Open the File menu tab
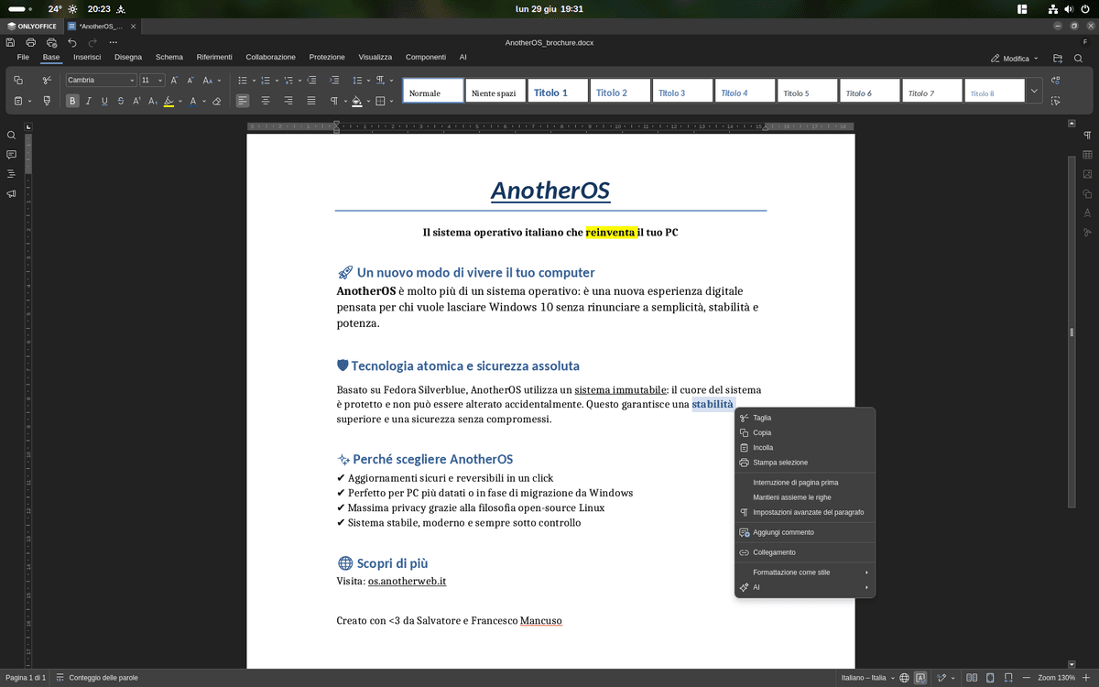Viewport: 1099px width, 687px height. [23, 57]
